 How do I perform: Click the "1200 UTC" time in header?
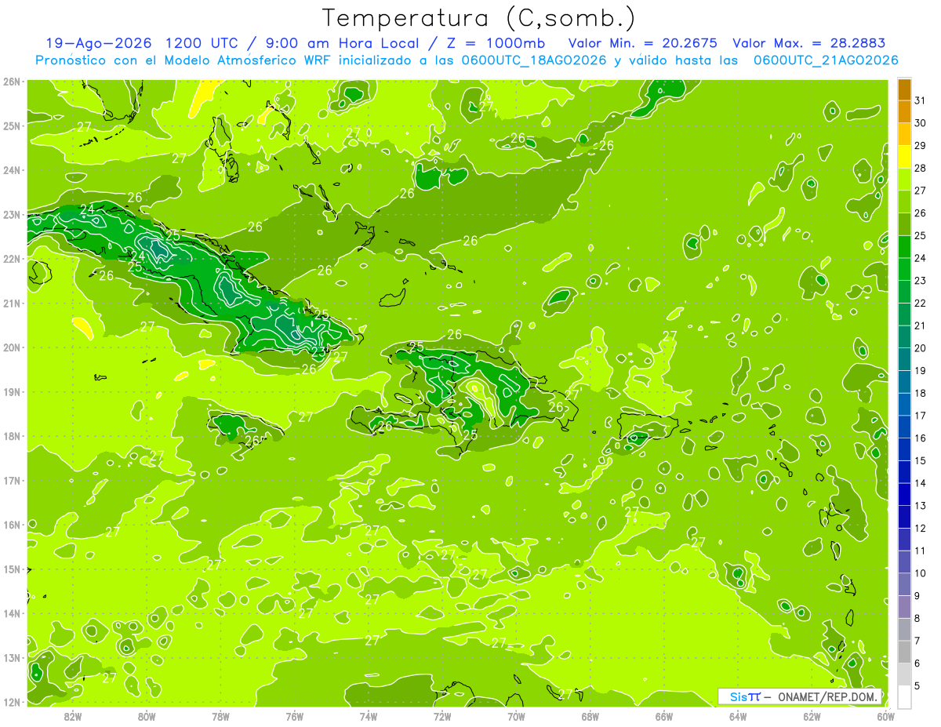pyautogui.click(x=202, y=43)
